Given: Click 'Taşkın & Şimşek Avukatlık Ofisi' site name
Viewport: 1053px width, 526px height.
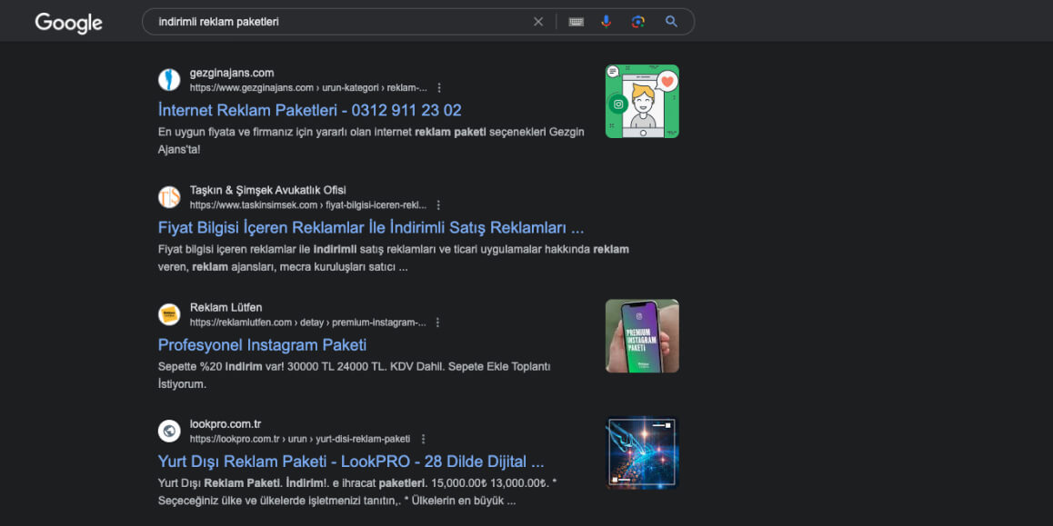Looking at the screenshot, I should click(268, 191).
